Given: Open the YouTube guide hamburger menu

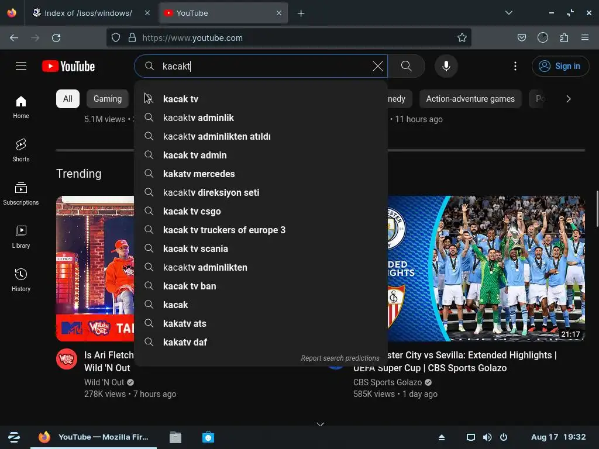Looking at the screenshot, I should tap(21, 66).
